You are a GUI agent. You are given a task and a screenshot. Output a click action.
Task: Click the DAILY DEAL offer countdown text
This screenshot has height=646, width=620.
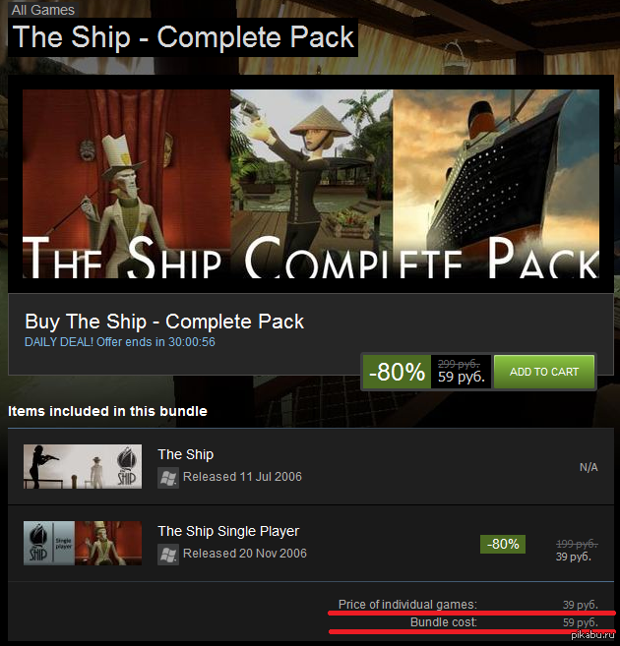point(120,342)
